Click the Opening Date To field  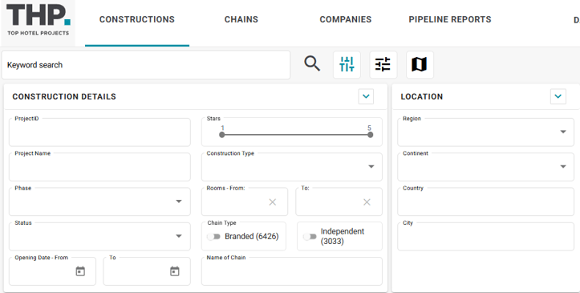tap(147, 271)
